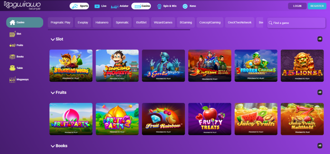Show all Books games with All button
330x154 pixels.
point(320,146)
